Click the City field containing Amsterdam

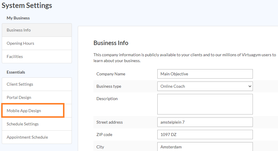pos(205,147)
